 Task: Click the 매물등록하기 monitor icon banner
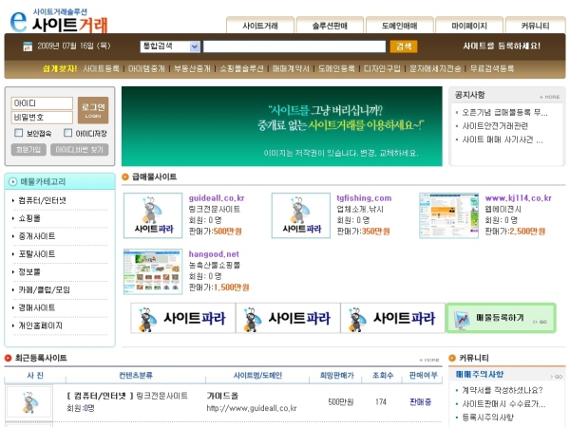coord(501,318)
